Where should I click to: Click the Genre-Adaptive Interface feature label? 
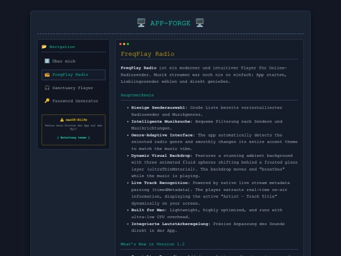(x=162, y=135)
